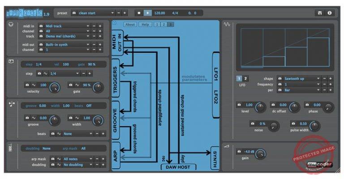Open the midi out Built-in synth dropdown
The image size is (344, 179).
67,44
